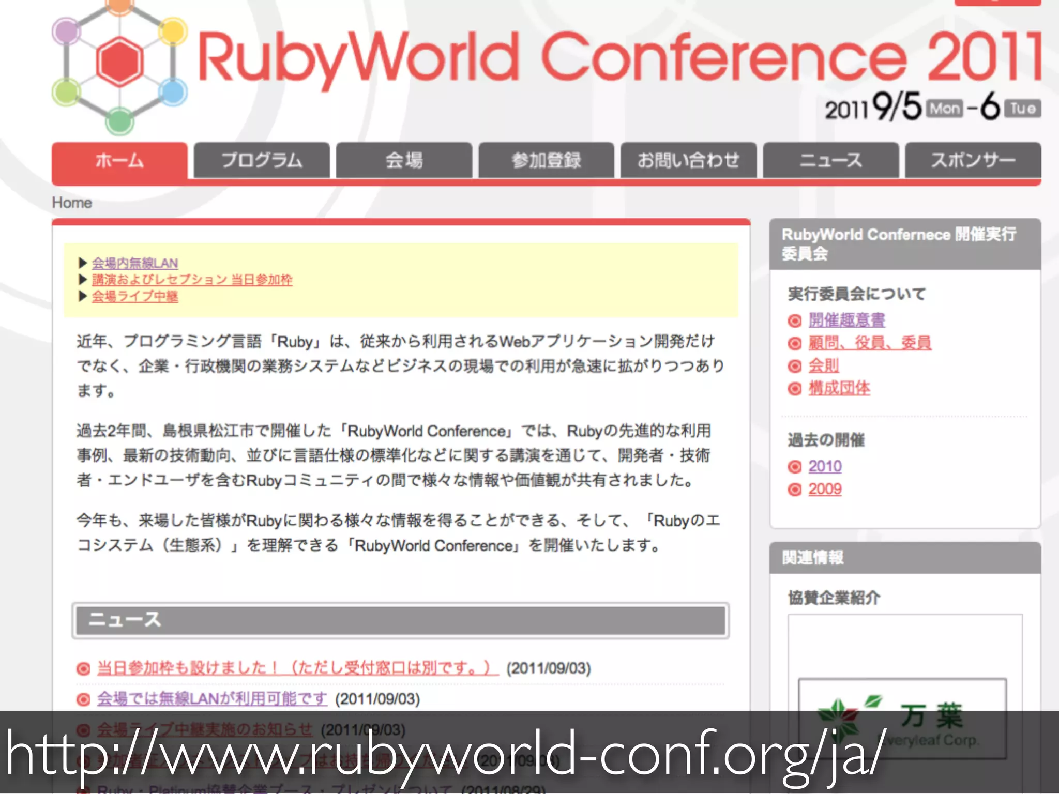Image resolution: width=1059 pixels, height=794 pixels.
Task: Open the 会場ライブ中継 link
Action: click(135, 296)
